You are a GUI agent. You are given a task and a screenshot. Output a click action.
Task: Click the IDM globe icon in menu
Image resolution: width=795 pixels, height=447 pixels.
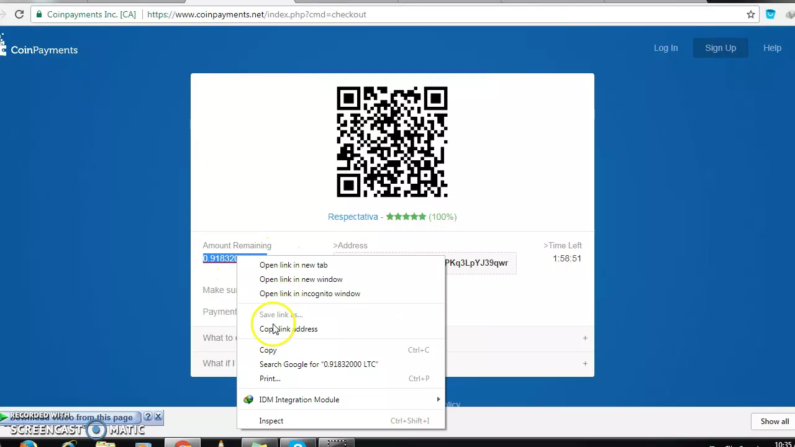[x=248, y=400]
